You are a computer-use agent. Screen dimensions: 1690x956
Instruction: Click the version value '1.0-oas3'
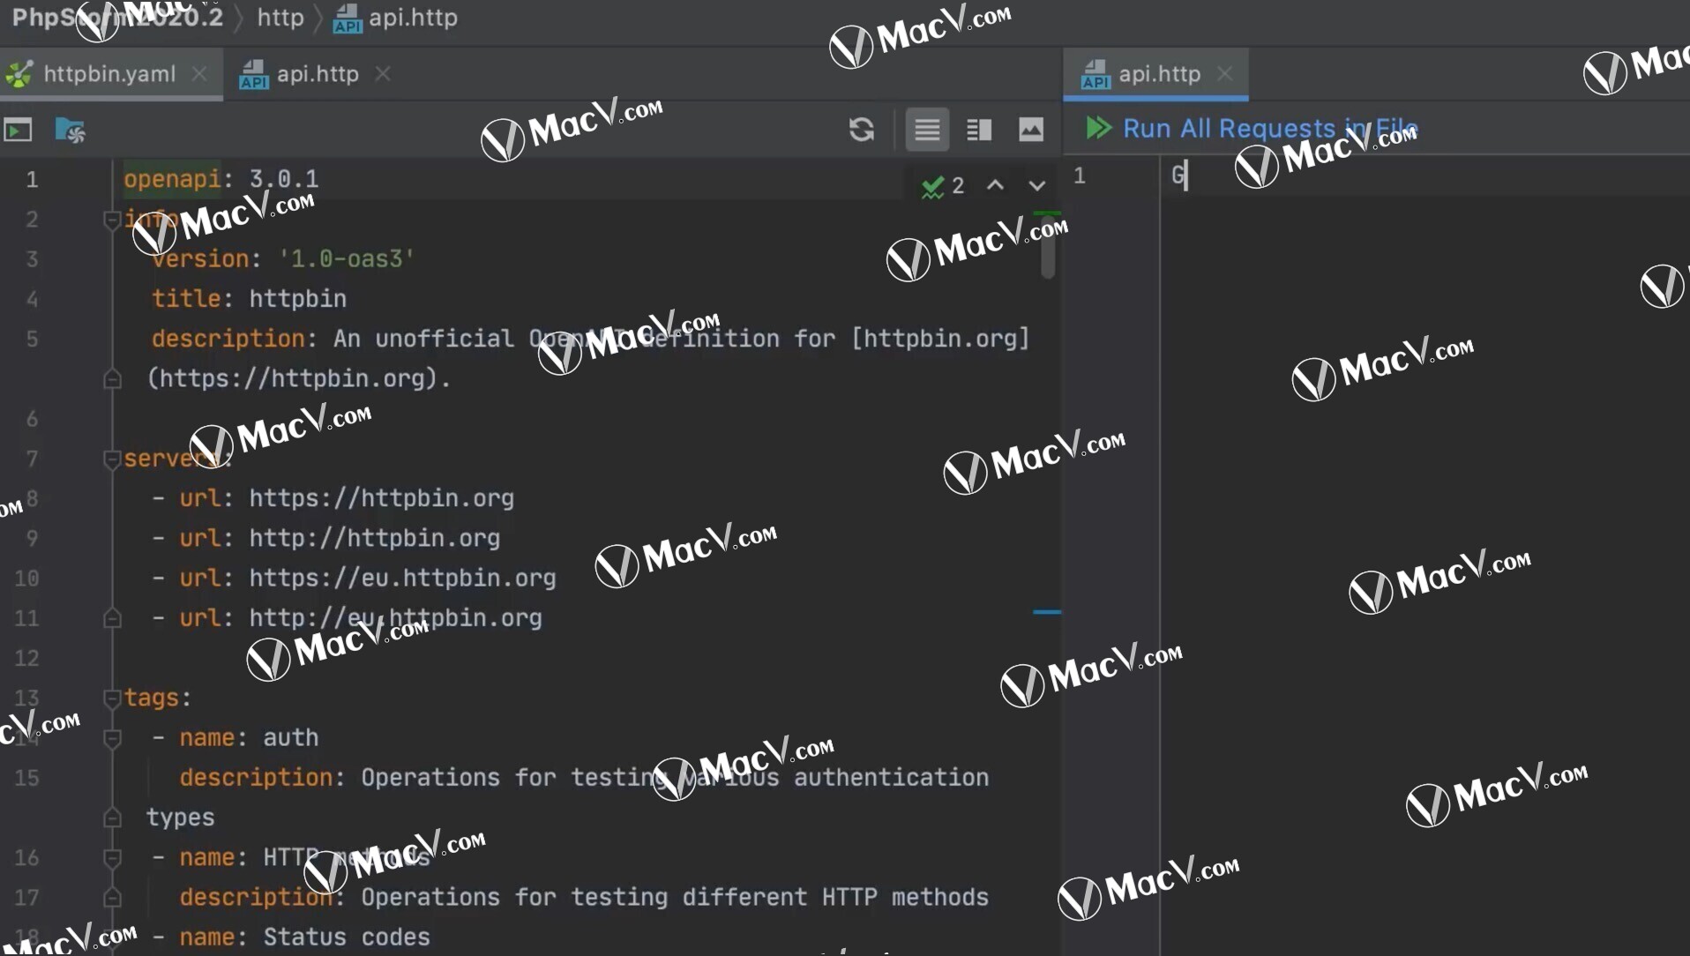(347, 258)
